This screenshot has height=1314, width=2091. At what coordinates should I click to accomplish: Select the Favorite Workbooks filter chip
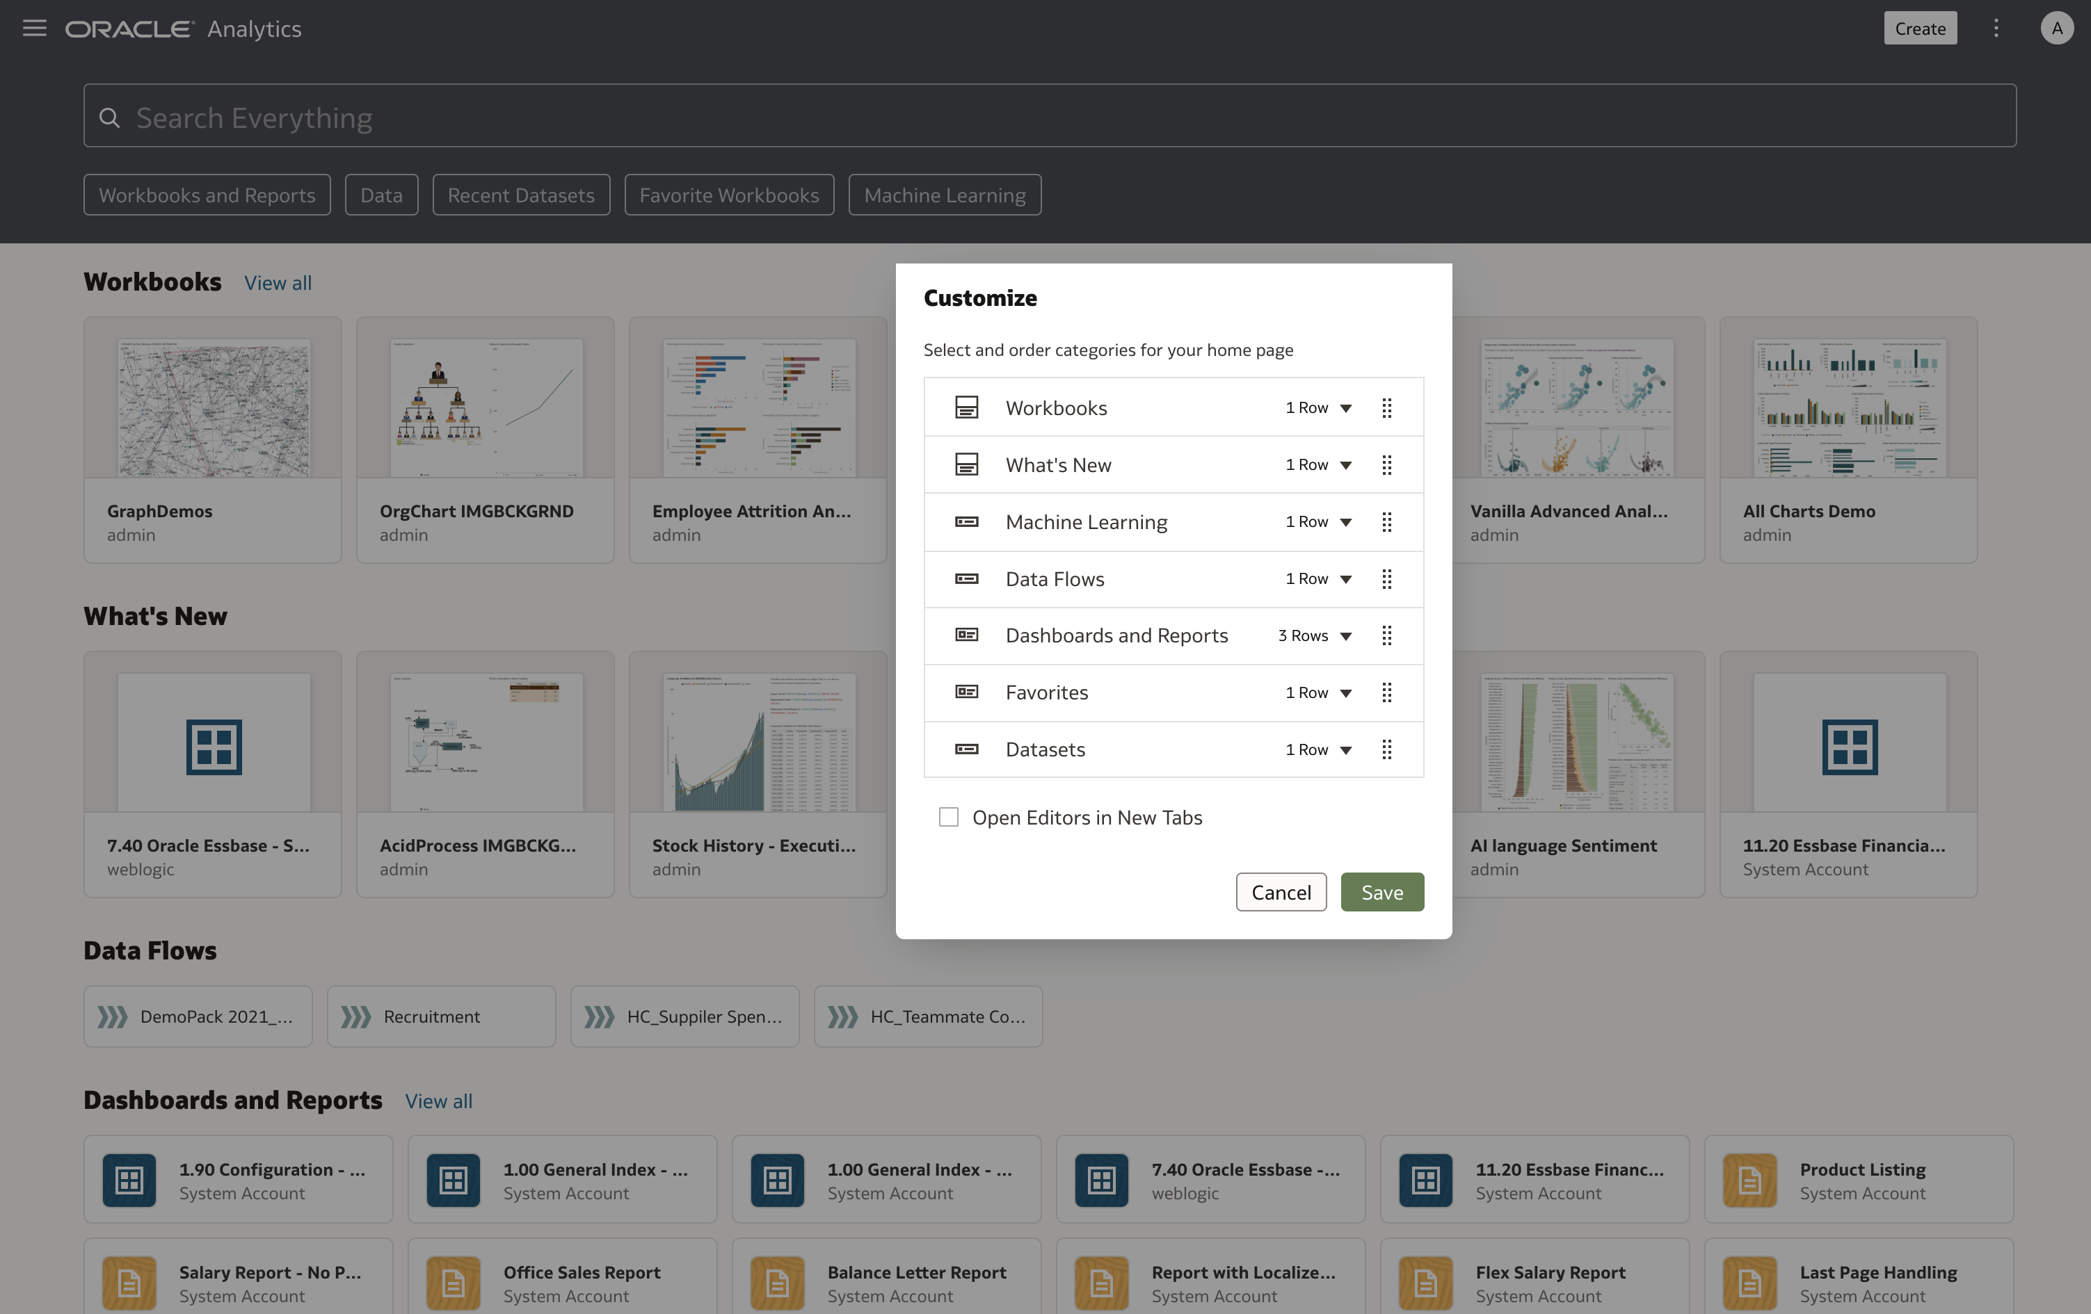pyautogui.click(x=728, y=195)
